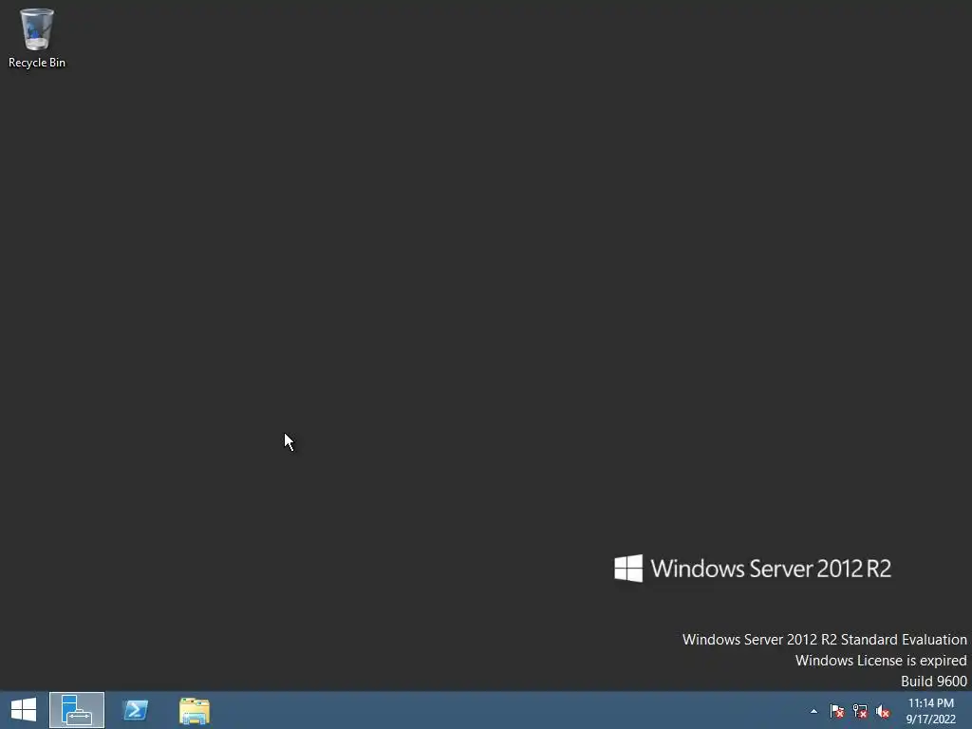
Task: Click the muted speaker volume icon
Action: 883,711
